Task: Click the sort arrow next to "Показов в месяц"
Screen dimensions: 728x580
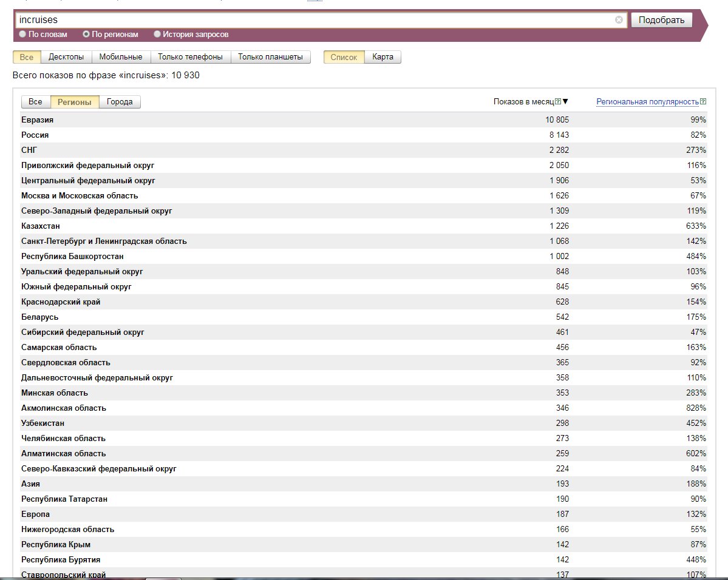Action: [565, 102]
